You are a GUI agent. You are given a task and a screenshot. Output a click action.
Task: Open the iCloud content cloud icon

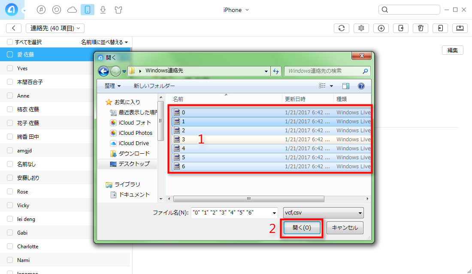click(72, 10)
